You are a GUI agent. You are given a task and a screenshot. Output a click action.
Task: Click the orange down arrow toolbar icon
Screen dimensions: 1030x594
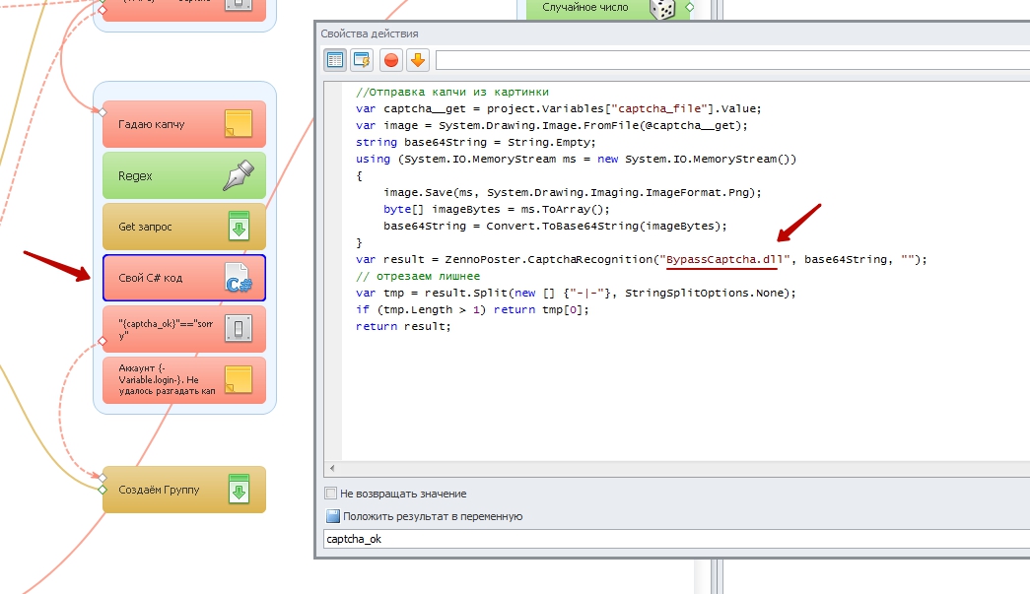pos(418,60)
